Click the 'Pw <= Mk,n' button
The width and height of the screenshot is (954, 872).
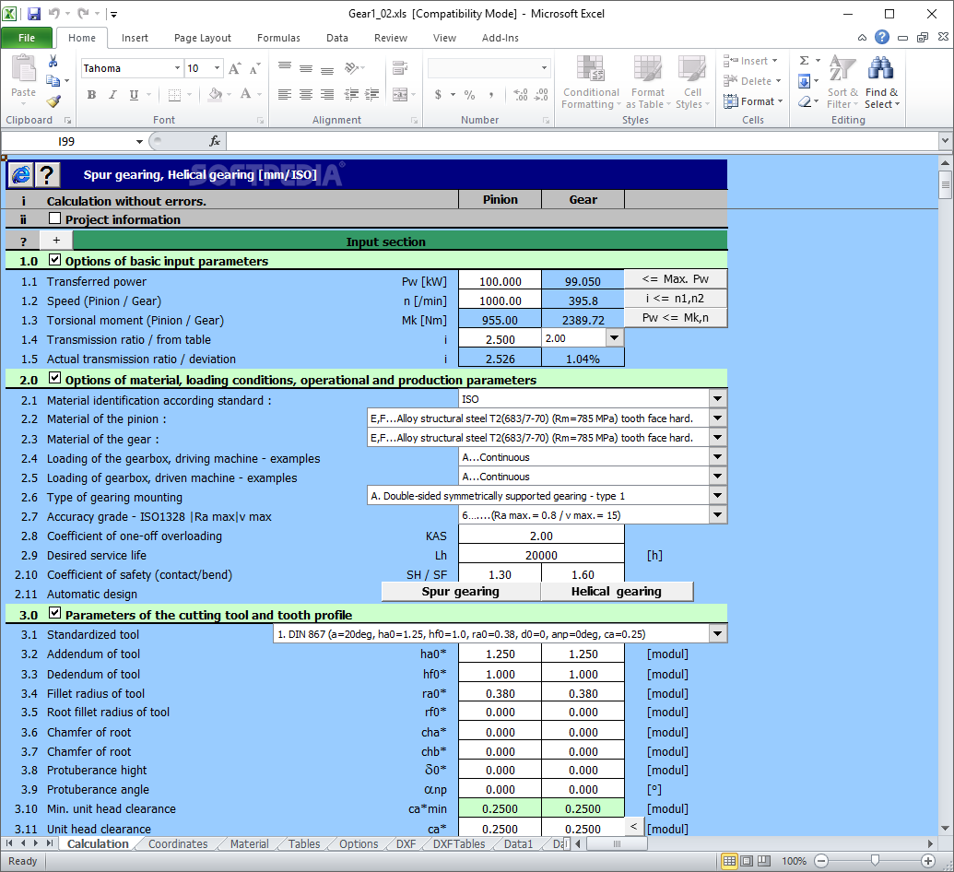(x=676, y=318)
